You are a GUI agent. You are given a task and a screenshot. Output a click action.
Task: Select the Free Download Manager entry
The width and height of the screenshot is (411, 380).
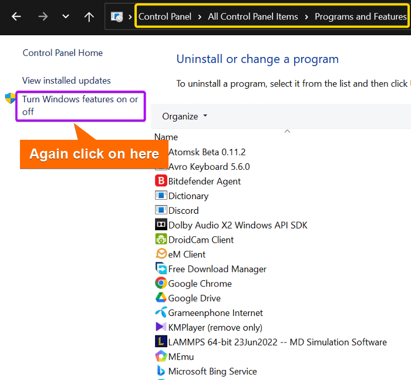pyautogui.click(x=217, y=269)
